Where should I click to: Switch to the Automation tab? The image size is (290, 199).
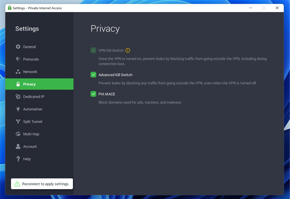[39, 109]
